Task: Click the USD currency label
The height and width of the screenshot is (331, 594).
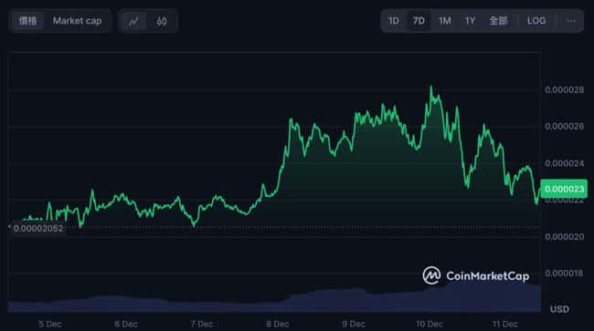Action: pos(559,309)
